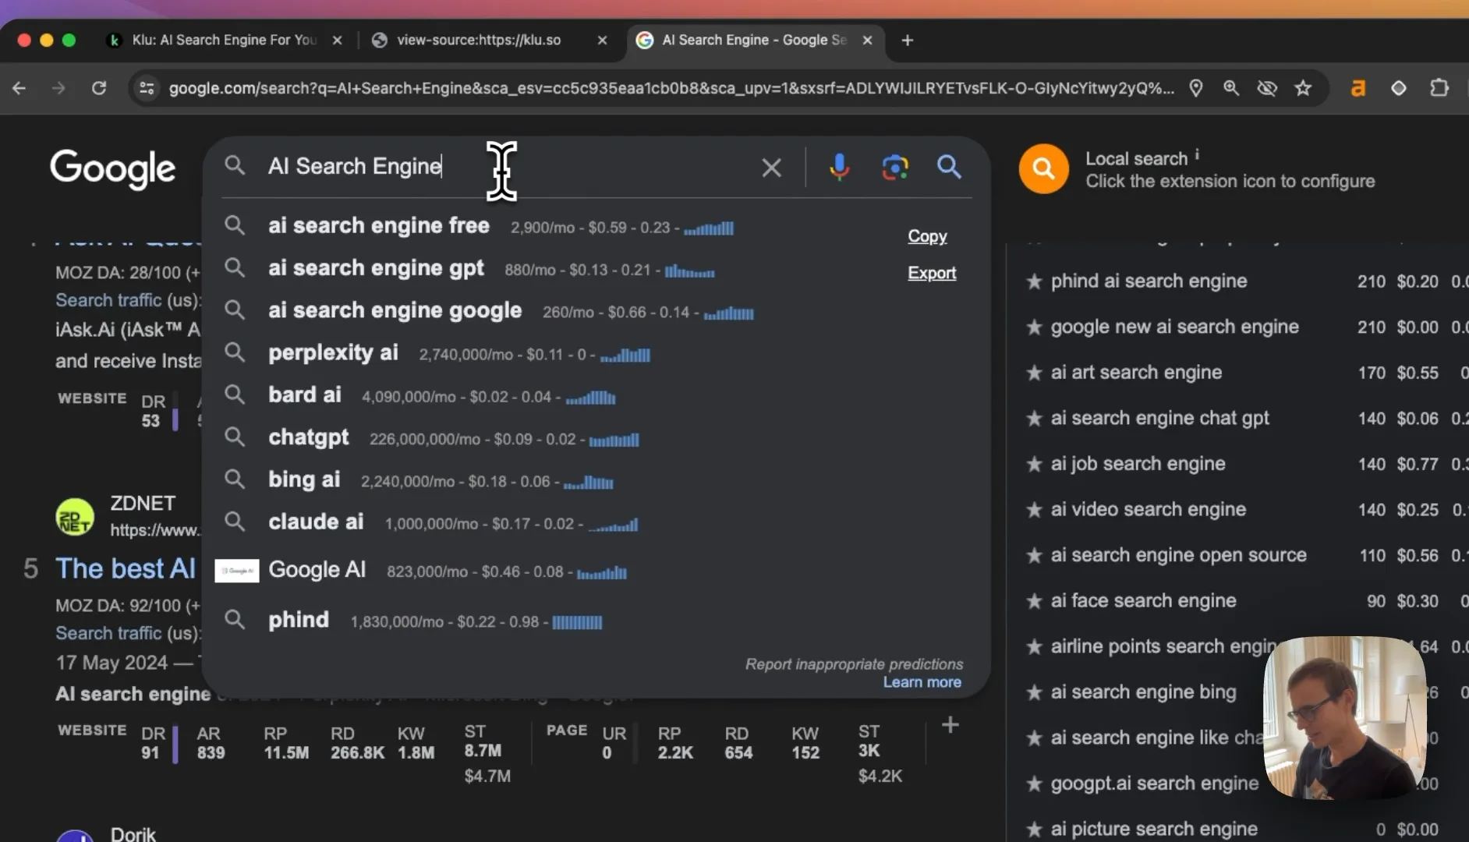1469x842 pixels.
Task: Go back with the browser back arrow
Action: coord(19,88)
